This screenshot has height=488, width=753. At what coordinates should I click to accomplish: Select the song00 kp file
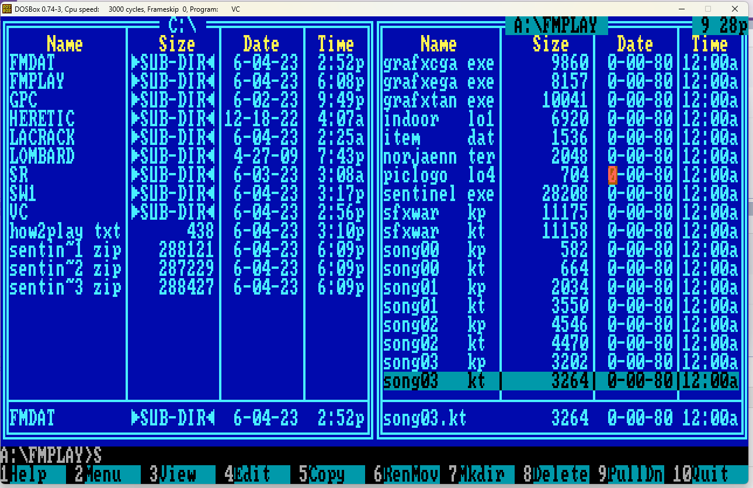[x=561, y=250]
